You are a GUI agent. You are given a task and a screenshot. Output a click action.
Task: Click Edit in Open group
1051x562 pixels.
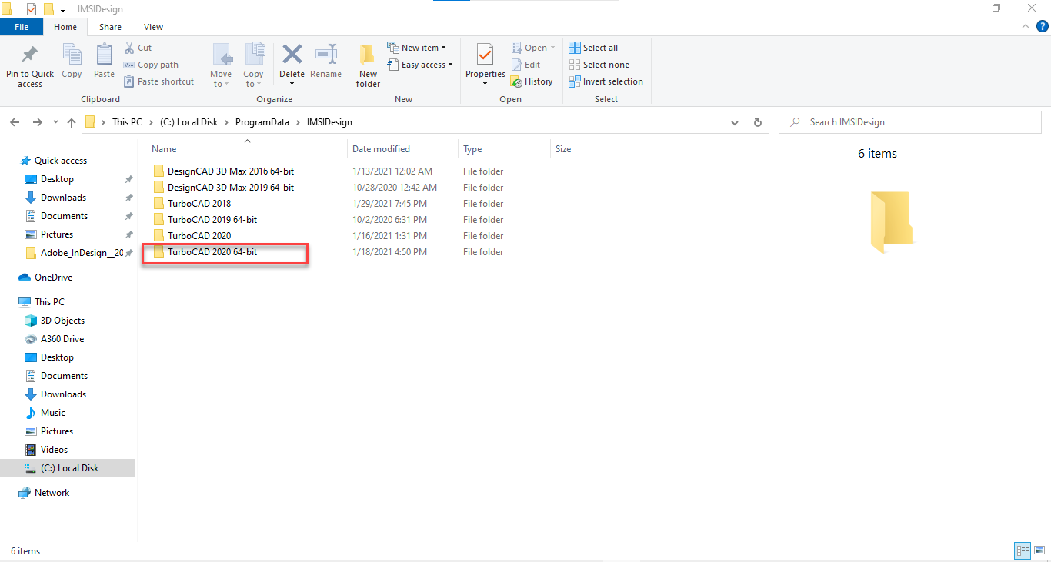pos(525,65)
